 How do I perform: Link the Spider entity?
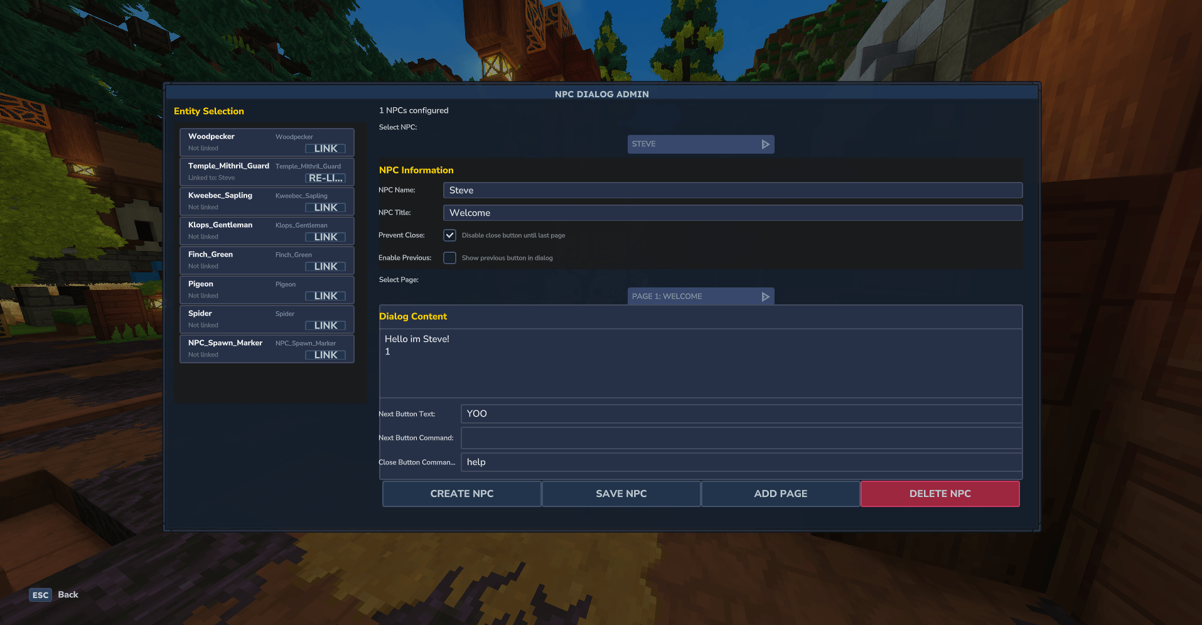tap(325, 326)
